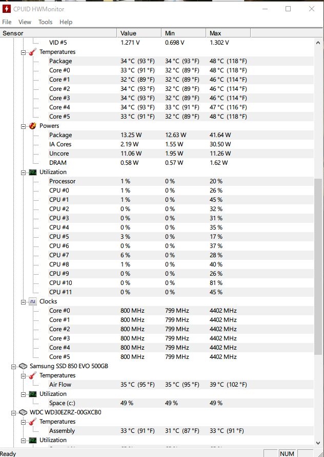
Task: Click the thermometer icon beside CPU Temperatures
Action: click(33, 52)
